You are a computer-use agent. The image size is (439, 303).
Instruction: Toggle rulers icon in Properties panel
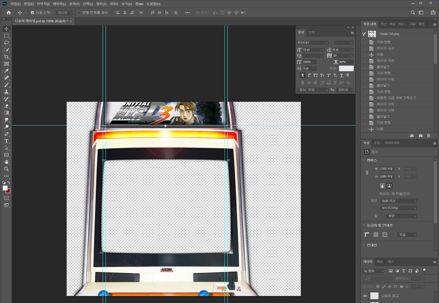(367, 234)
